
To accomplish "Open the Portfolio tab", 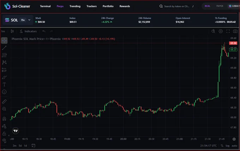I will coord(108,6).
